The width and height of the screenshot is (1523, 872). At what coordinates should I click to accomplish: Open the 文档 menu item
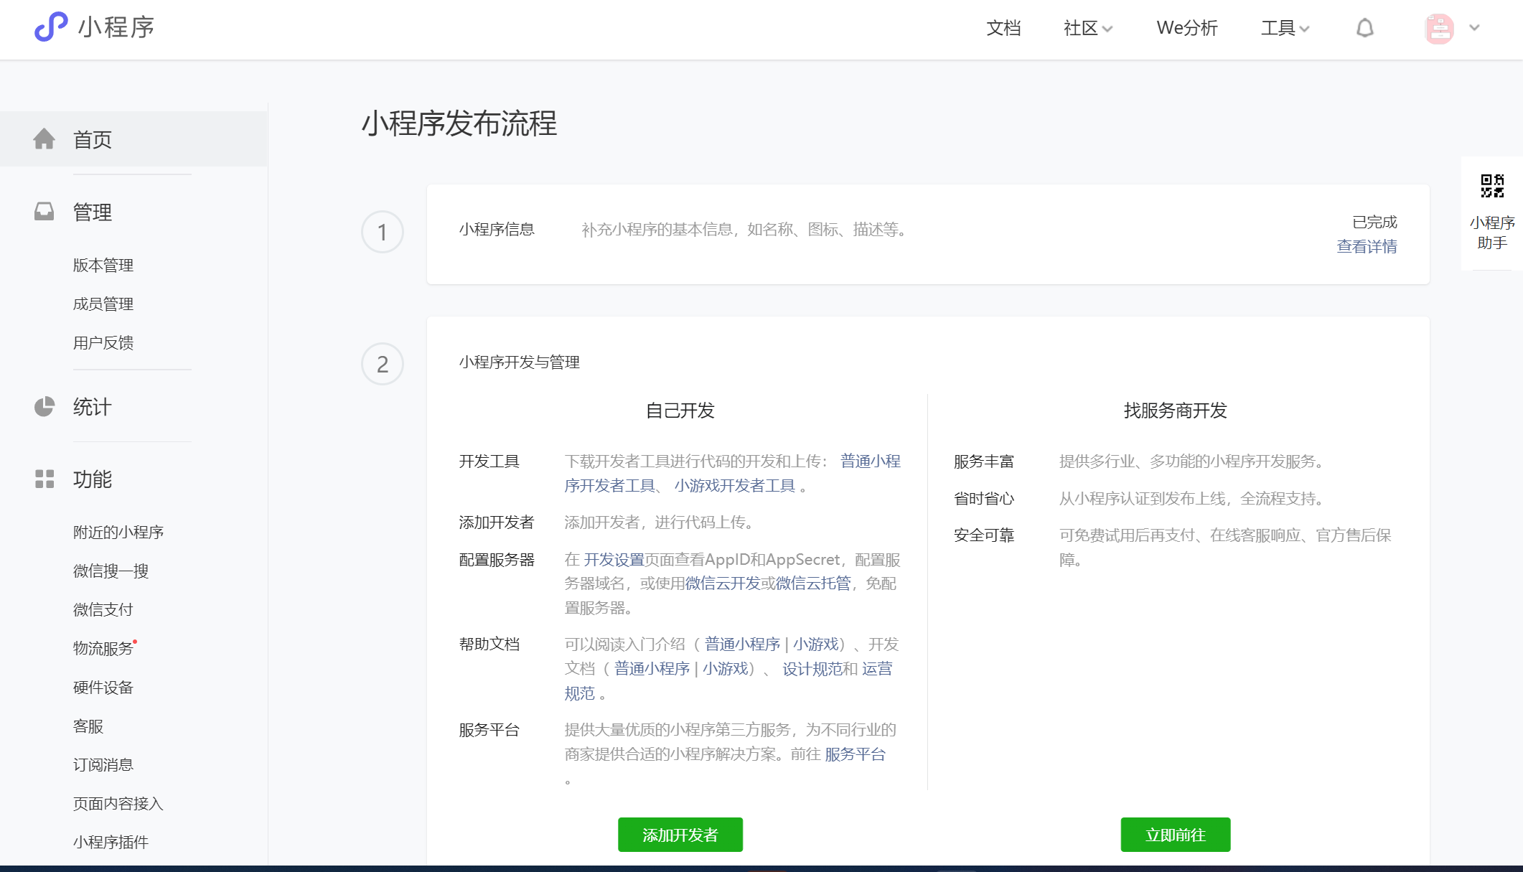(1003, 28)
